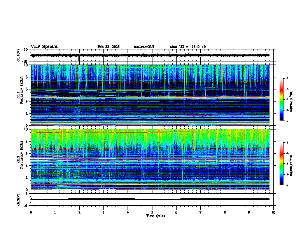
Task: Click the "Time (min)" x-axis label
Action: pyautogui.click(x=156, y=216)
